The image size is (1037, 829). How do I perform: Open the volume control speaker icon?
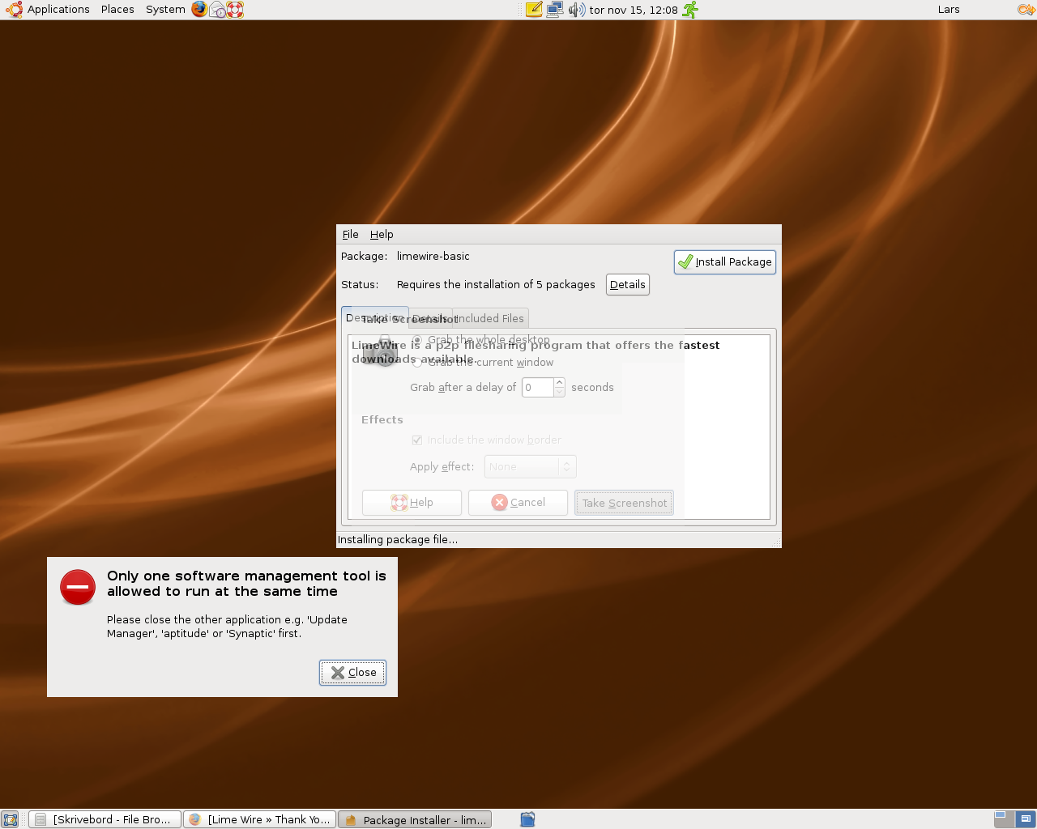(x=576, y=10)
